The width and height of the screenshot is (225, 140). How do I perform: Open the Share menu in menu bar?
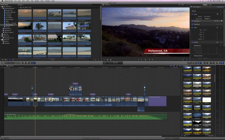tap(43, 1)
